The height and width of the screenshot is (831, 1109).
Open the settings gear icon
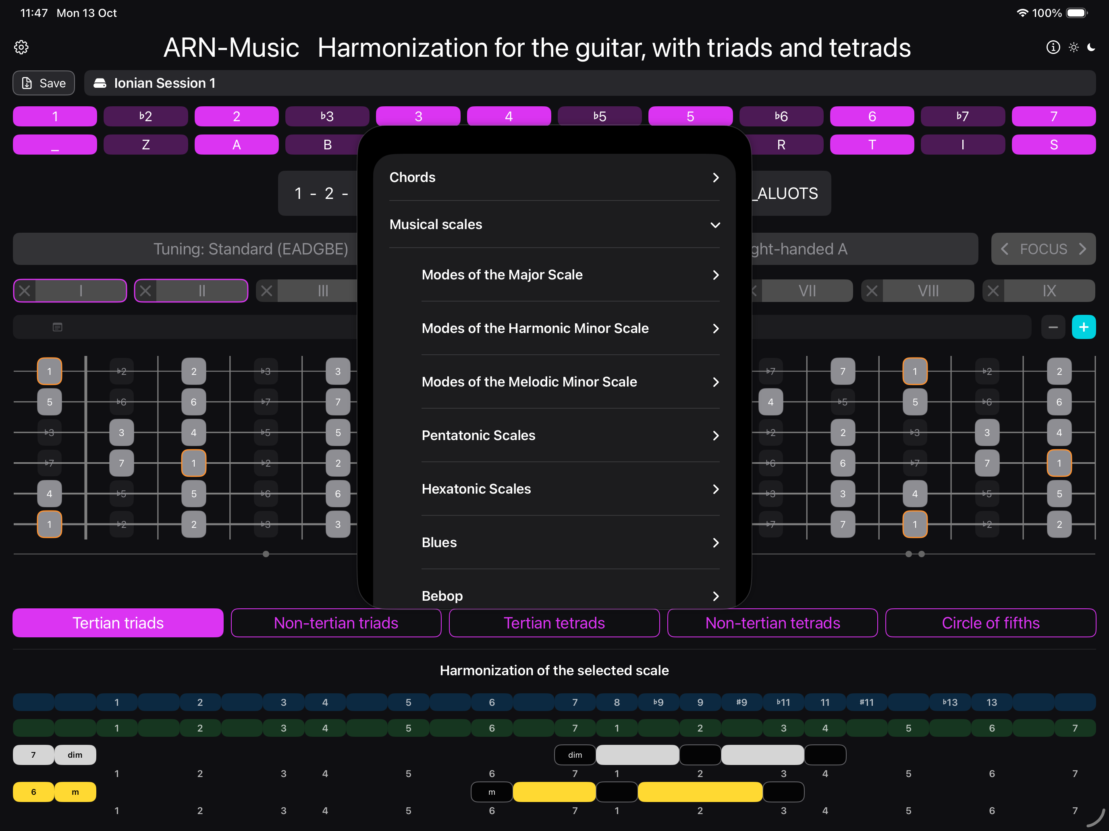click(21, 47)
